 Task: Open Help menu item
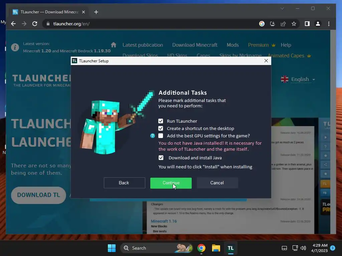[x=286, y=45]
